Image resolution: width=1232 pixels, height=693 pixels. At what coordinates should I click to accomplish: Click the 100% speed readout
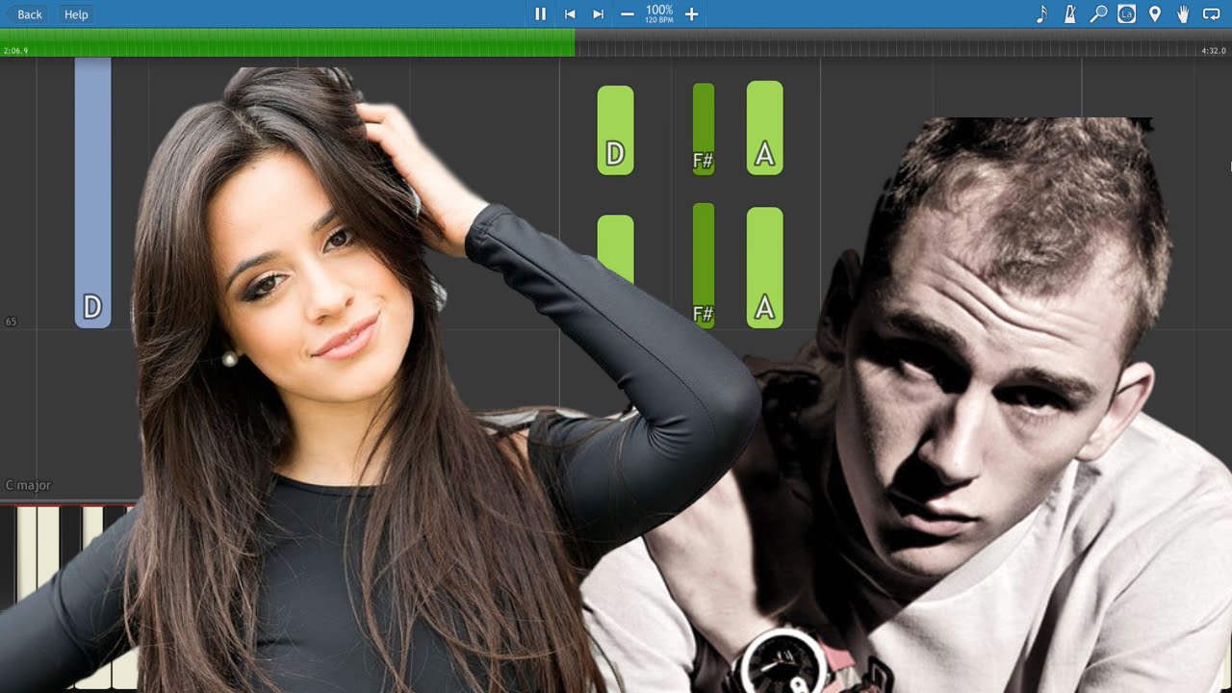(x=659, y=11)
